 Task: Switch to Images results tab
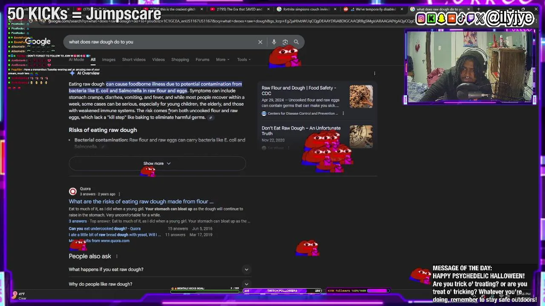click(109, 59)
